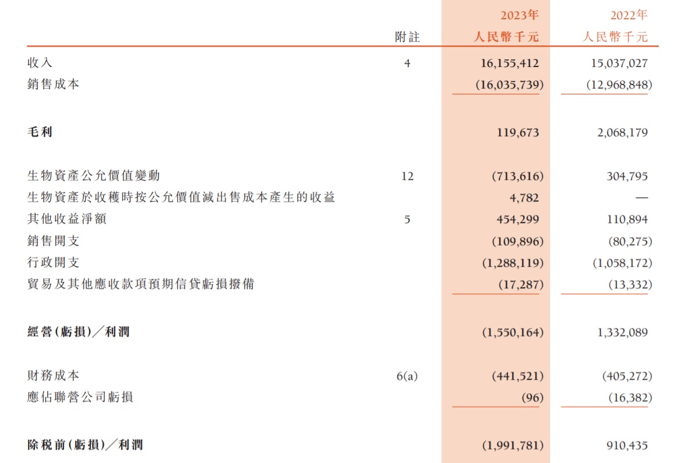
Task: Click cost of sales value (16,035,739)
Action: [510, 84]
